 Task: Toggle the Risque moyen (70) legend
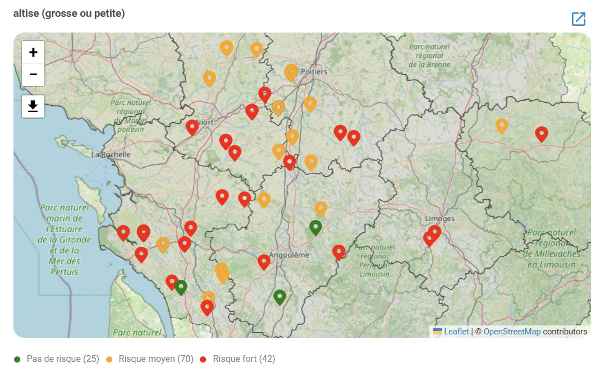(x=150, y=359)
